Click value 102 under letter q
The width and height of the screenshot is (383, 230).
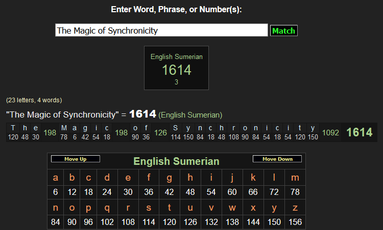coord(107,222)
